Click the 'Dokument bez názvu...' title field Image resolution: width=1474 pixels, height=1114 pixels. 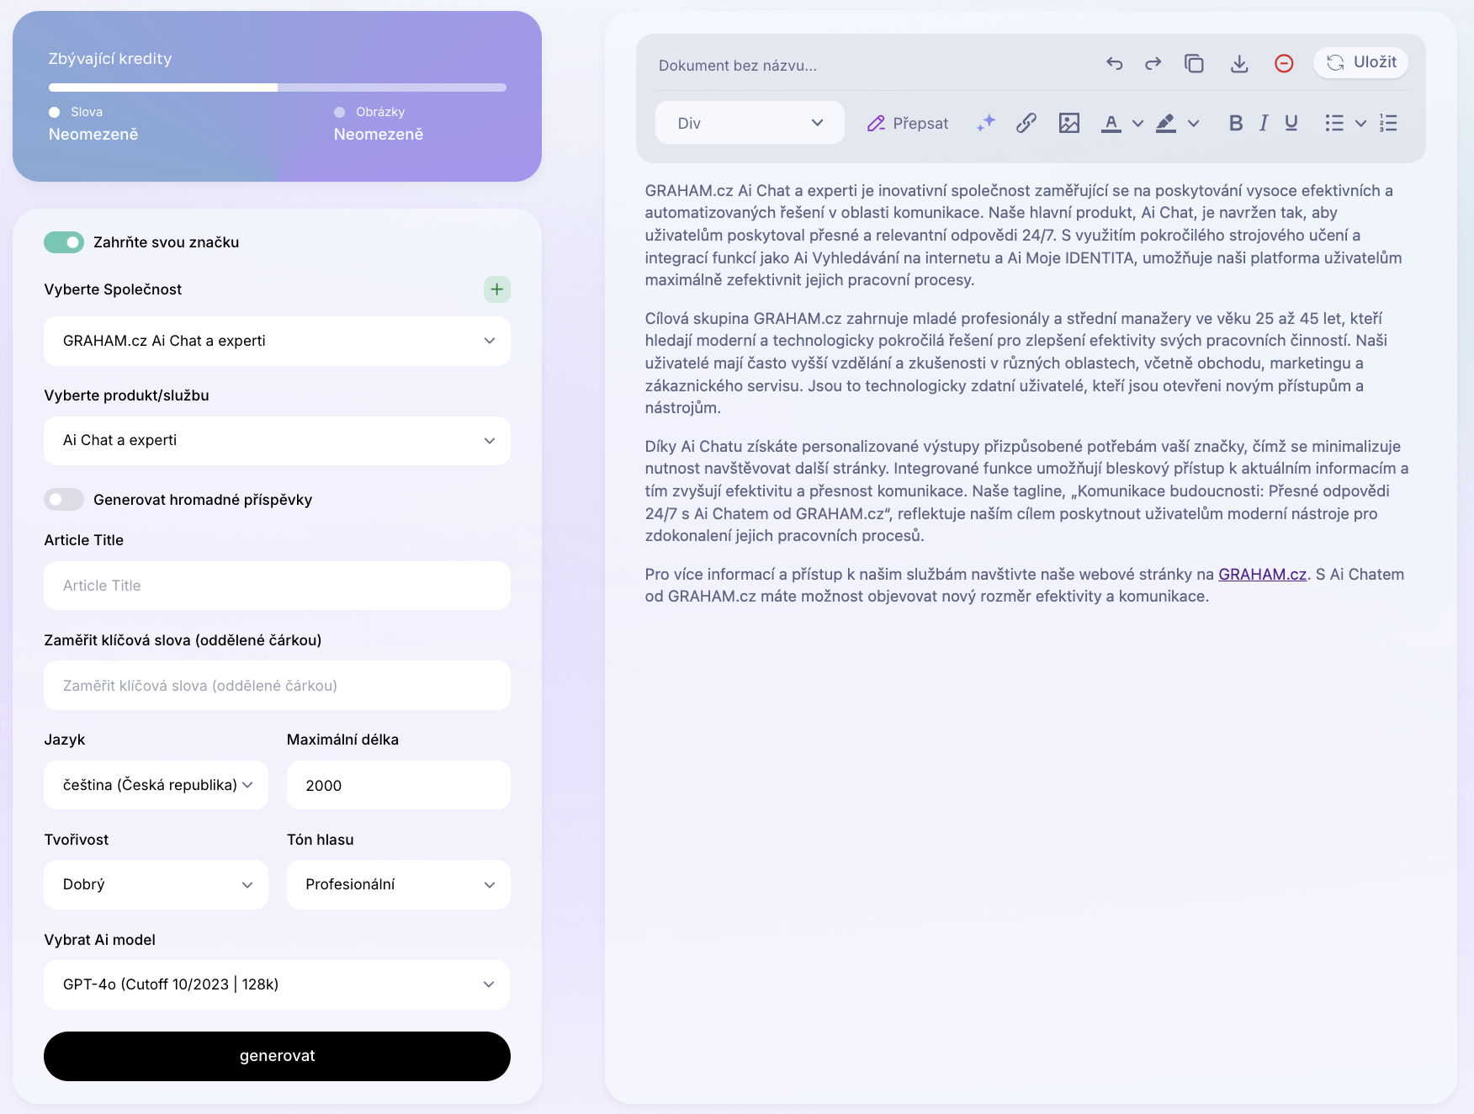738,66
